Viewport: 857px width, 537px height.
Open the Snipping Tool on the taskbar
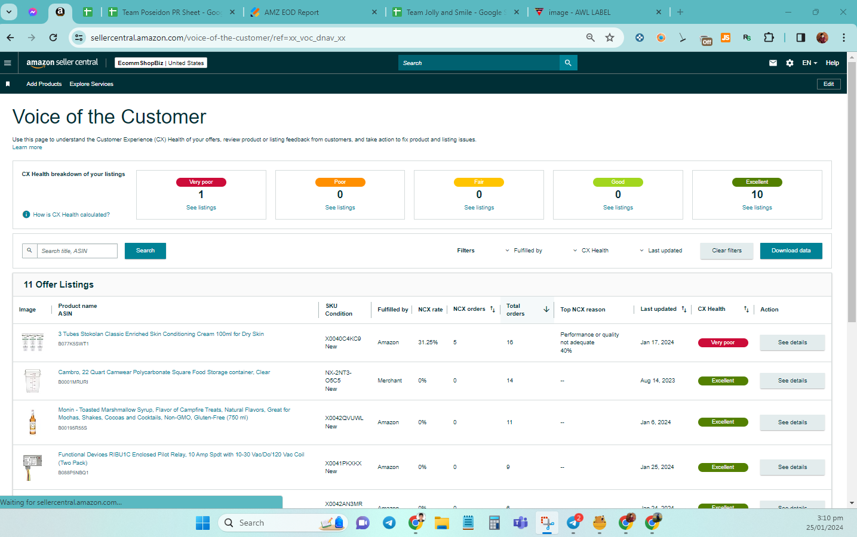tap(547, 523)
